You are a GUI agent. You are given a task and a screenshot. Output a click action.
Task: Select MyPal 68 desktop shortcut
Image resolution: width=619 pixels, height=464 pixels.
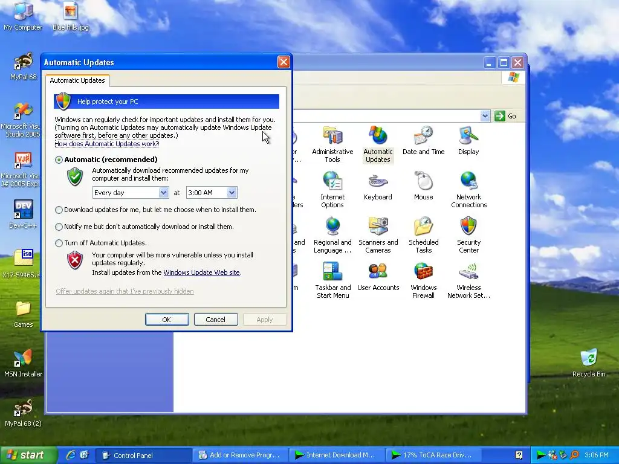pos(23,66)
